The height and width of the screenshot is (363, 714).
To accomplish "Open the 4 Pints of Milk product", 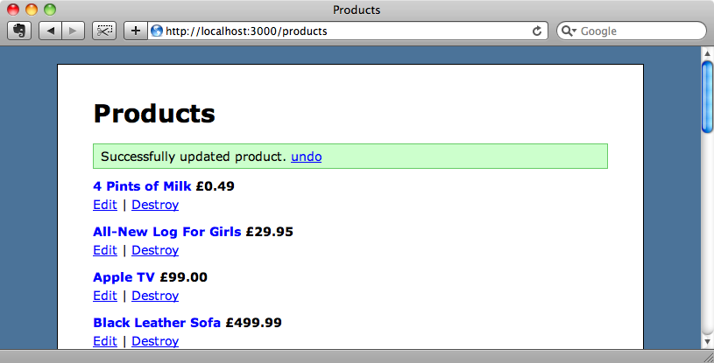I will click(x=142, y=186).
